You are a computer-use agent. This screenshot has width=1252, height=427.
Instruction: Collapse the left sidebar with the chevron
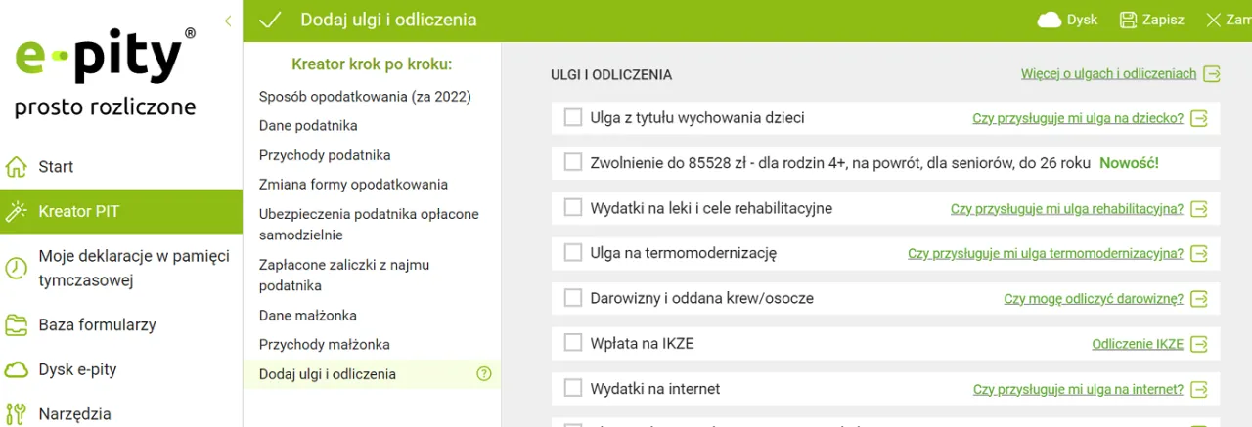click(x=228, y=21)
